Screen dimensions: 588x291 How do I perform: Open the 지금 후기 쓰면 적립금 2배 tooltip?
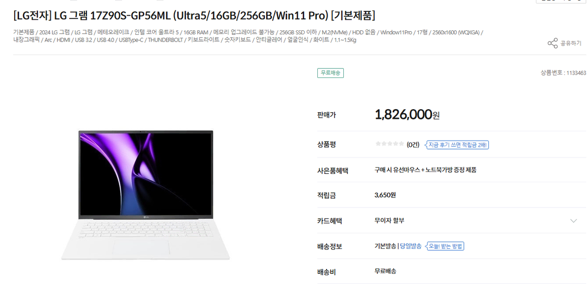coord(458,145)
